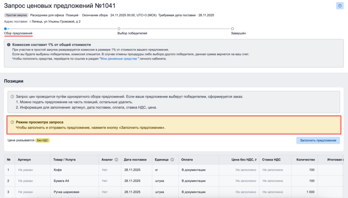Click unit кг in Кофе row

click(157, 170)
